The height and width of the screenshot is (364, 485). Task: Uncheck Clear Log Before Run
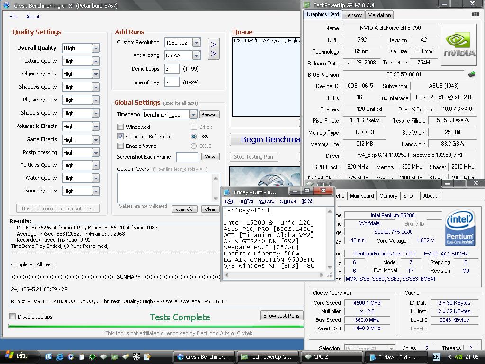tap(121, 136)
